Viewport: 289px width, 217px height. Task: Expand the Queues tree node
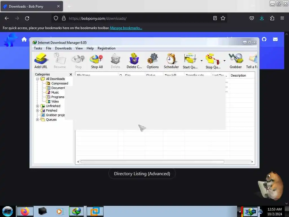click(x=38, y=120)
